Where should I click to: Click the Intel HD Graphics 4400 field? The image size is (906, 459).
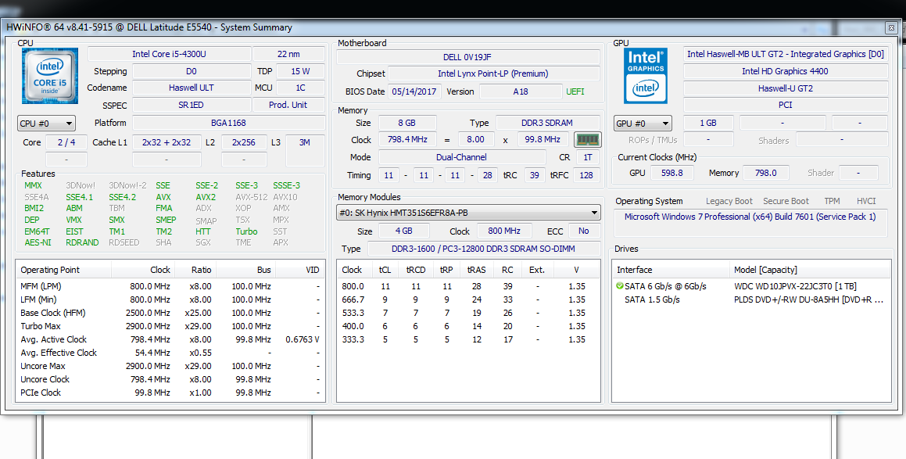(x=786, y=71)
